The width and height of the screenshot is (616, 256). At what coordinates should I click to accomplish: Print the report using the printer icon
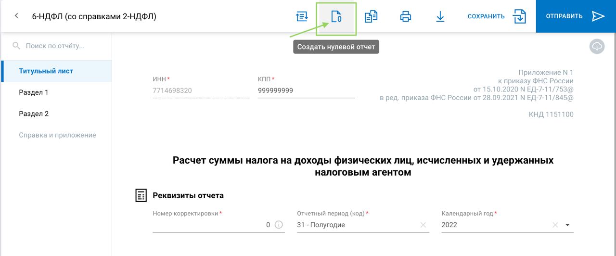pyautogui.click(x=406, y=16)
